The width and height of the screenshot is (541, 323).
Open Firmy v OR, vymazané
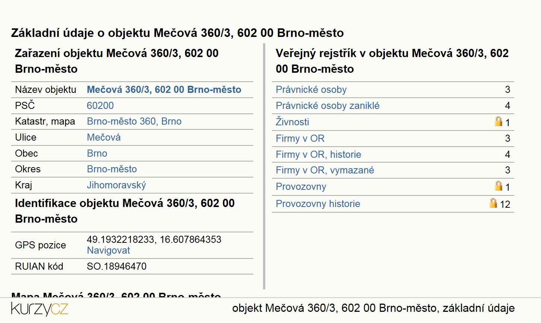point(325,170)
